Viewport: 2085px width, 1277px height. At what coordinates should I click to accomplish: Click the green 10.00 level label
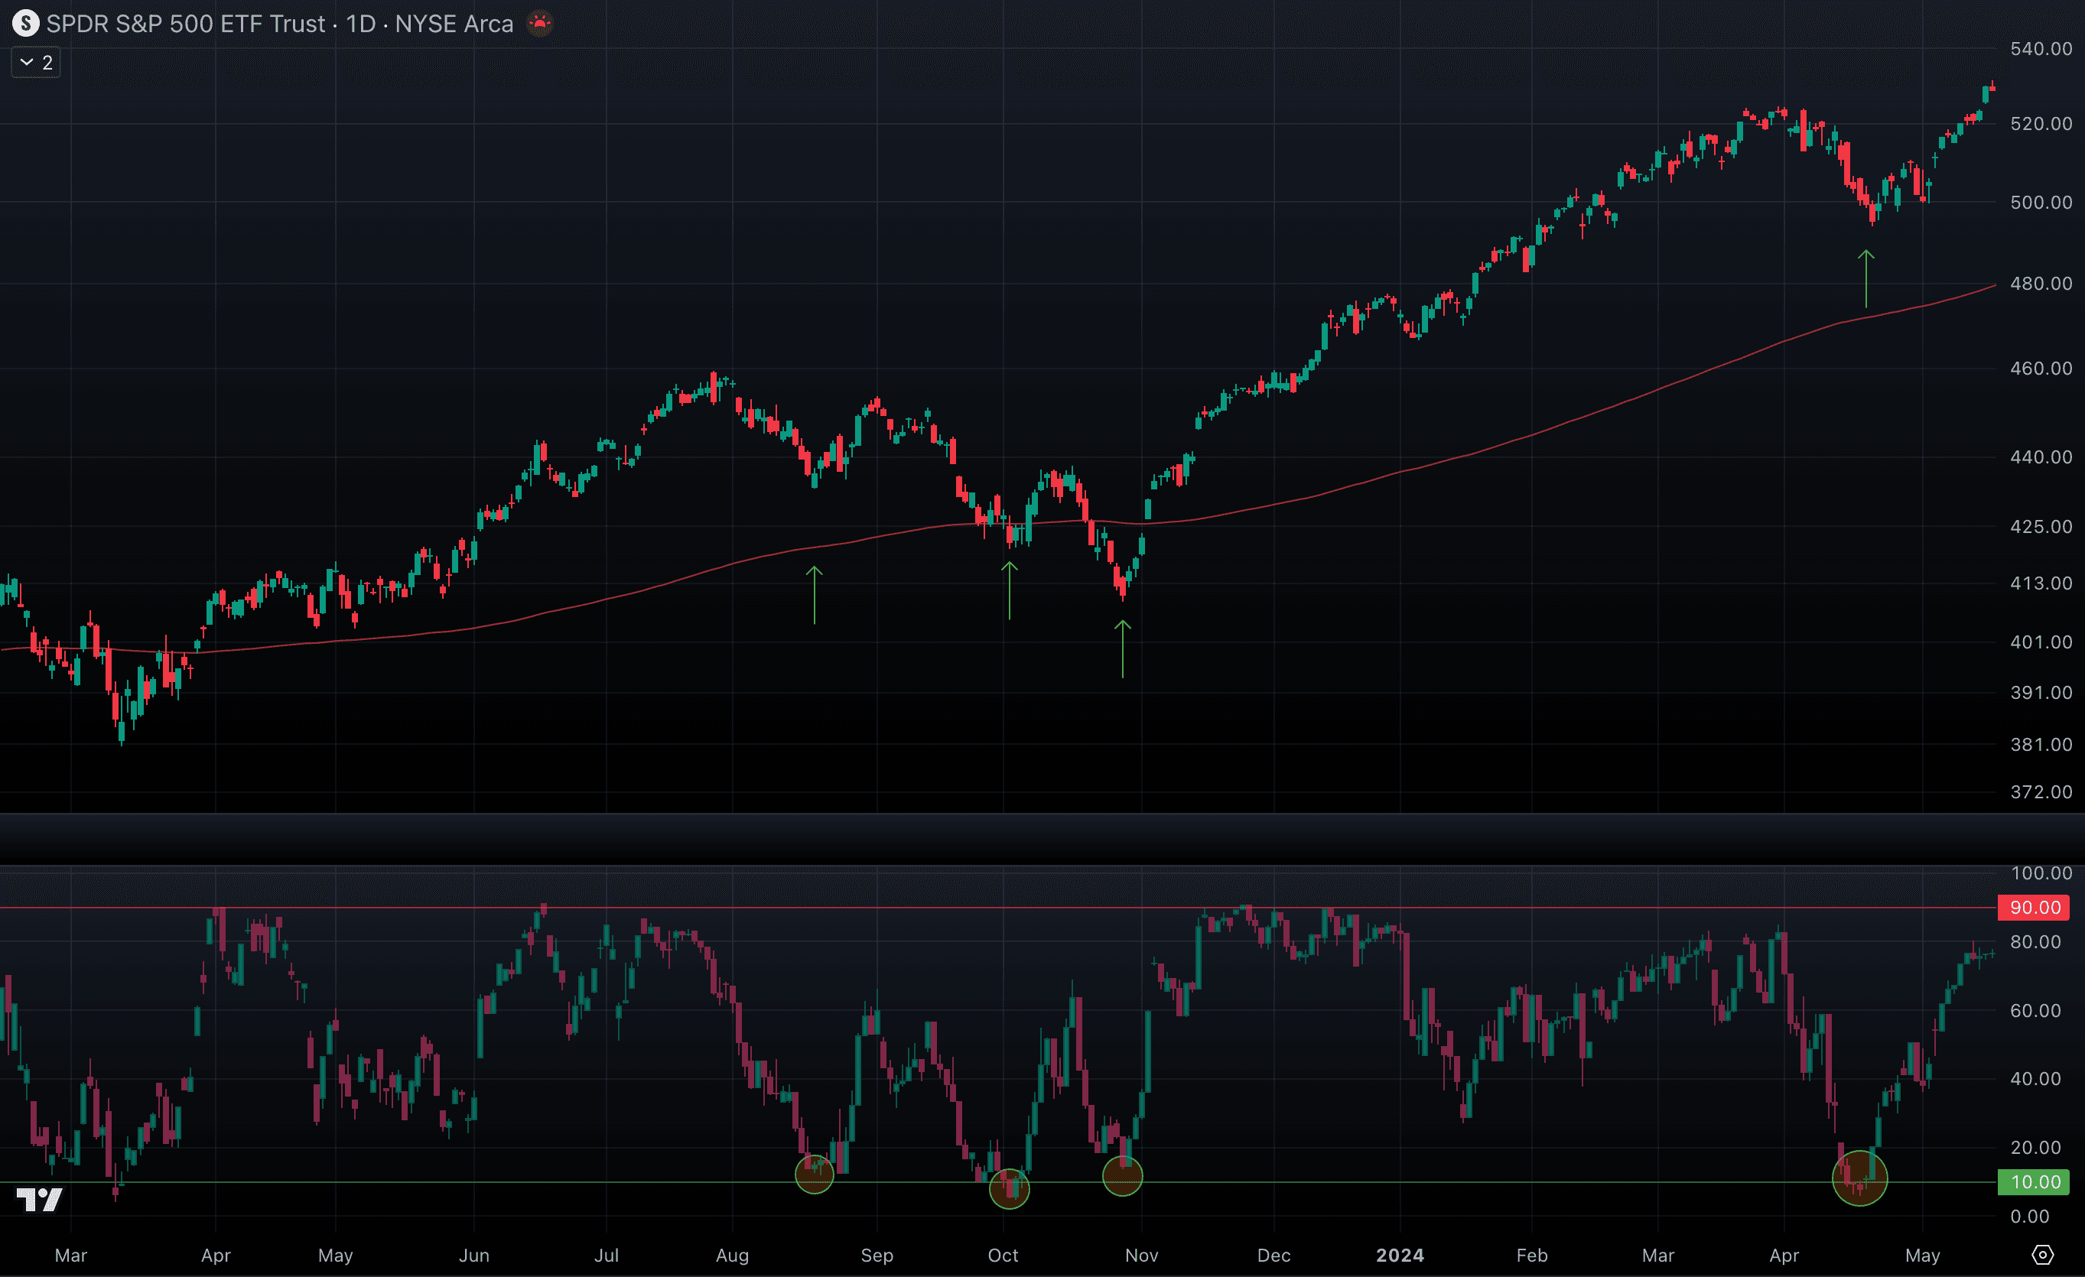click(x=2034, y=1181)
